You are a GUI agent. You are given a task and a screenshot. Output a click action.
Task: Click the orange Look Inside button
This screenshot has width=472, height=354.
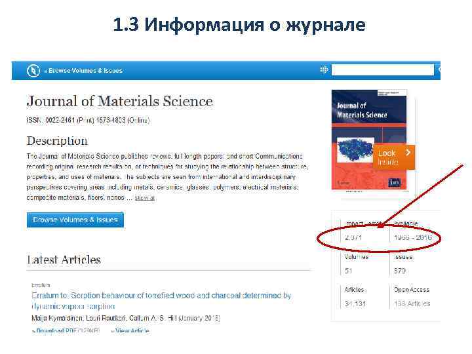394,157
